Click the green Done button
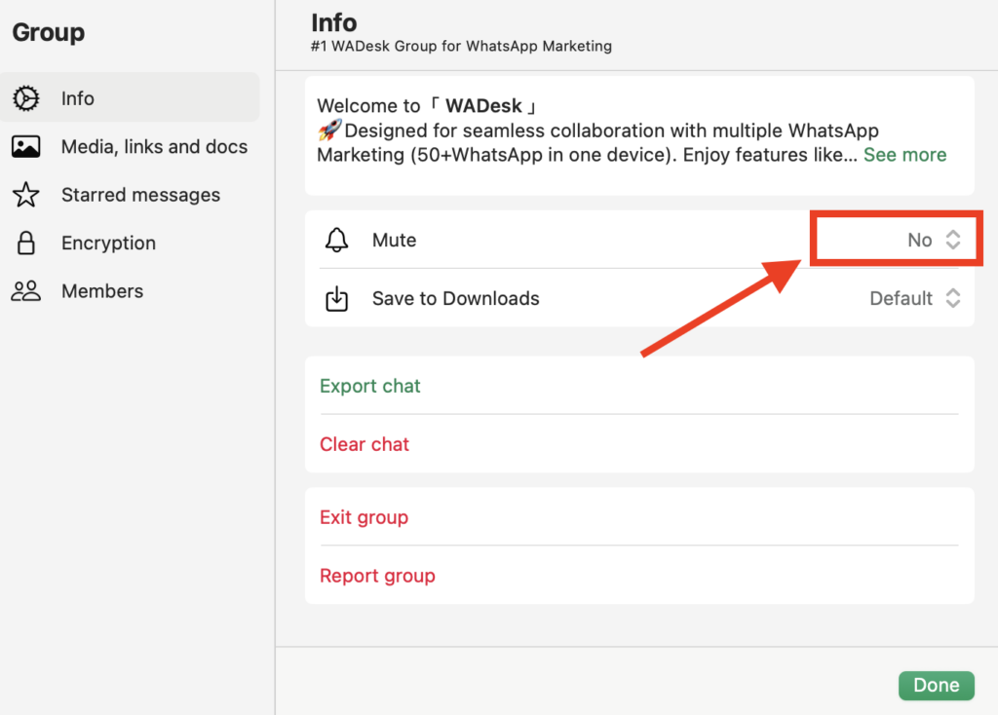The width and height of the screenshot is (998, 715). coord(937,685)
